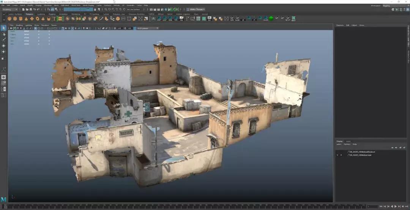
Task: Undo using the status line arrow icon
Action: [x=35, y=9]
